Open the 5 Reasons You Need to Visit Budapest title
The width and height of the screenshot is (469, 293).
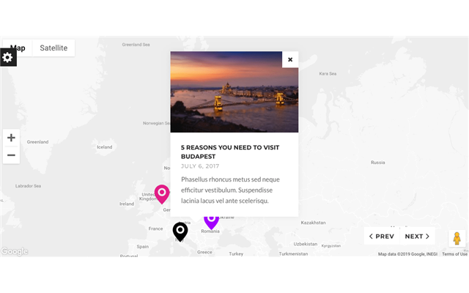(x=230, y=152)
